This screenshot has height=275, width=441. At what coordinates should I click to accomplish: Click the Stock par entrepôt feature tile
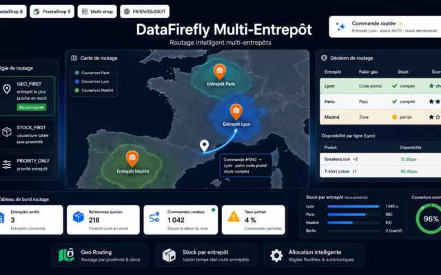[x=205, y=255]
